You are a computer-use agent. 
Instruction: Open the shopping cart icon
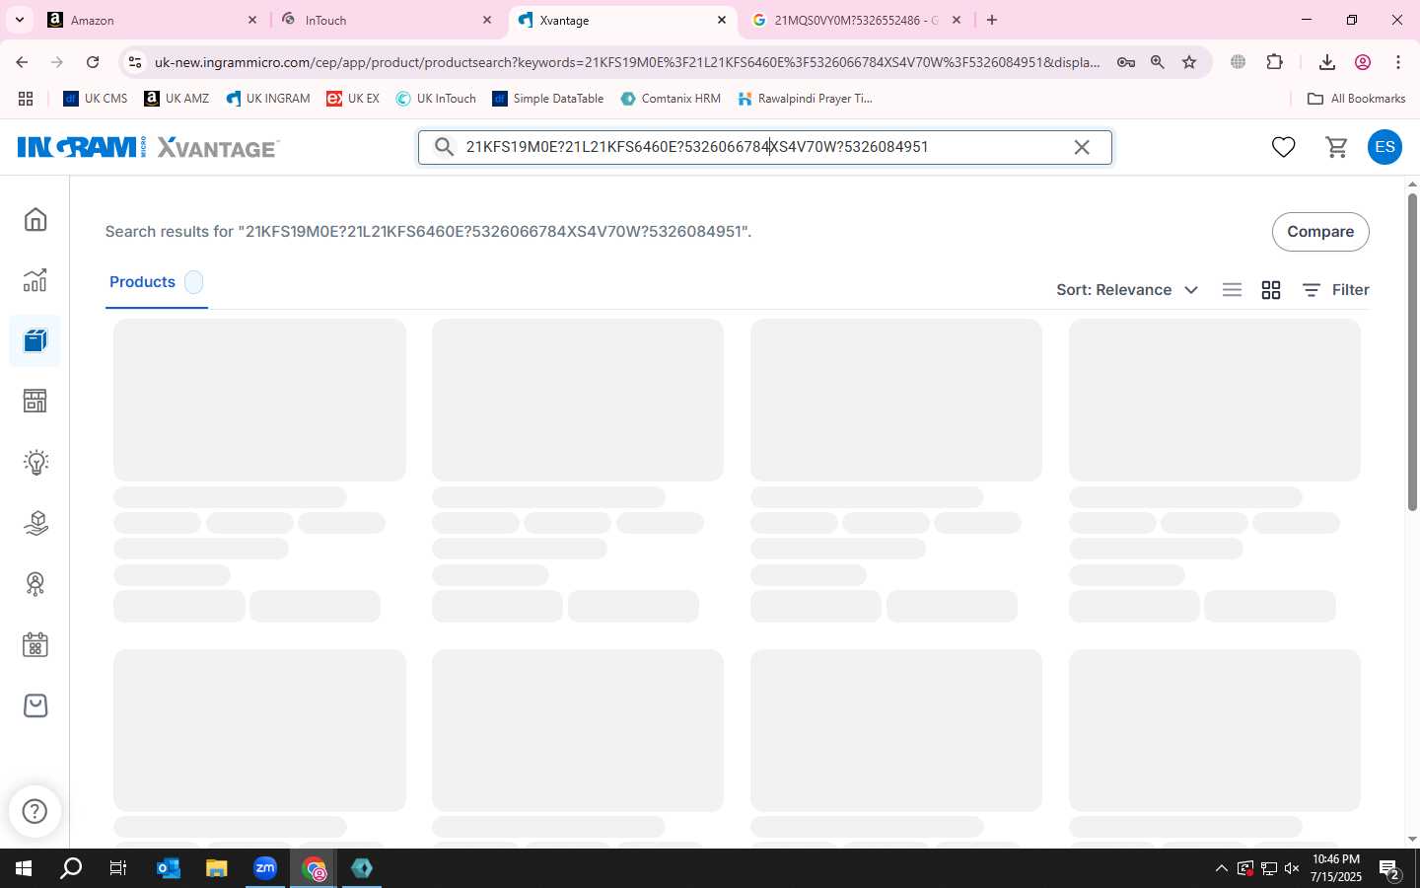click(x=1337, y=147)
